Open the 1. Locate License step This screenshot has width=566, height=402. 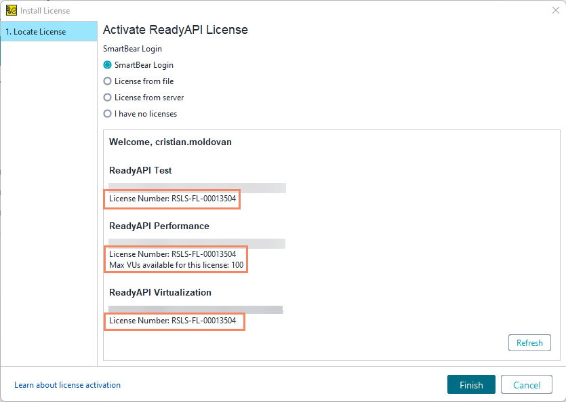pos(49,31)
